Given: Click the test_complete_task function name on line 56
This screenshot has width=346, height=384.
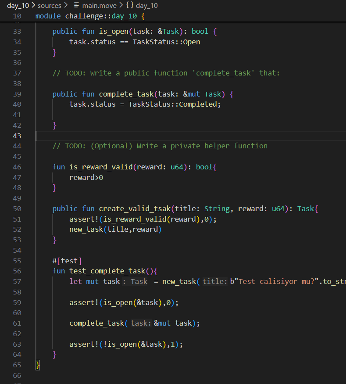Looking at the screenshot, I should click(x=107, y=271).
